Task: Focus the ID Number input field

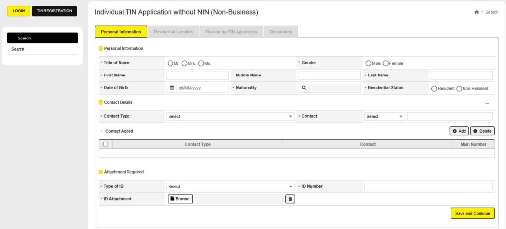Action: 428,187
